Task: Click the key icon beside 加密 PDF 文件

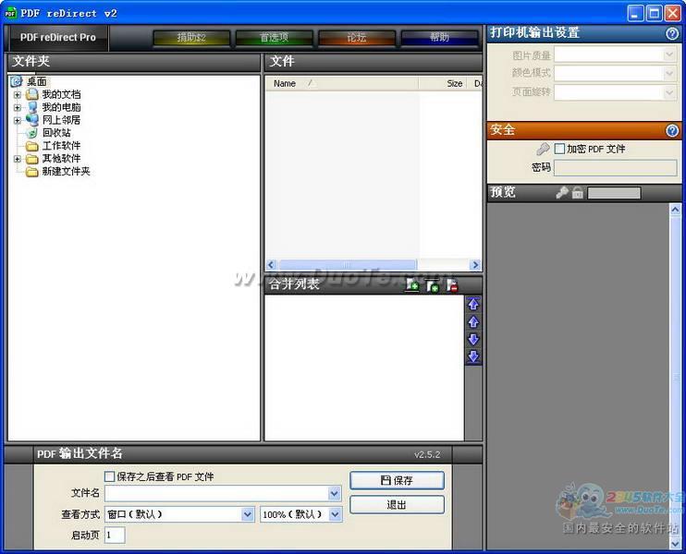Action: 543,149
